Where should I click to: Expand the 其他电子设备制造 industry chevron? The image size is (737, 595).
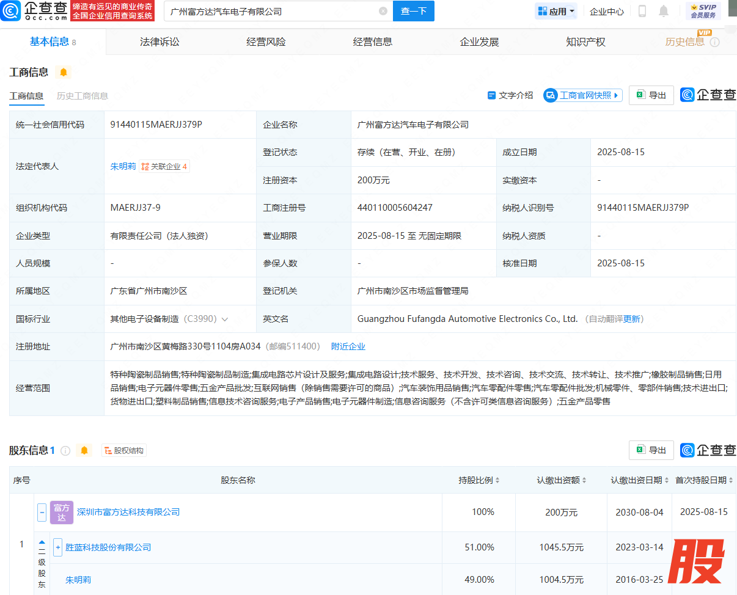[x=225, y=319]
